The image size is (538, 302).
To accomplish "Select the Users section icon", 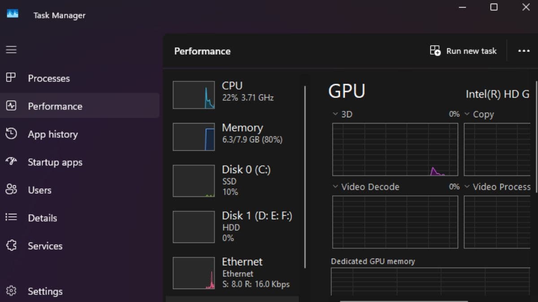I will [x=11, y=190].
